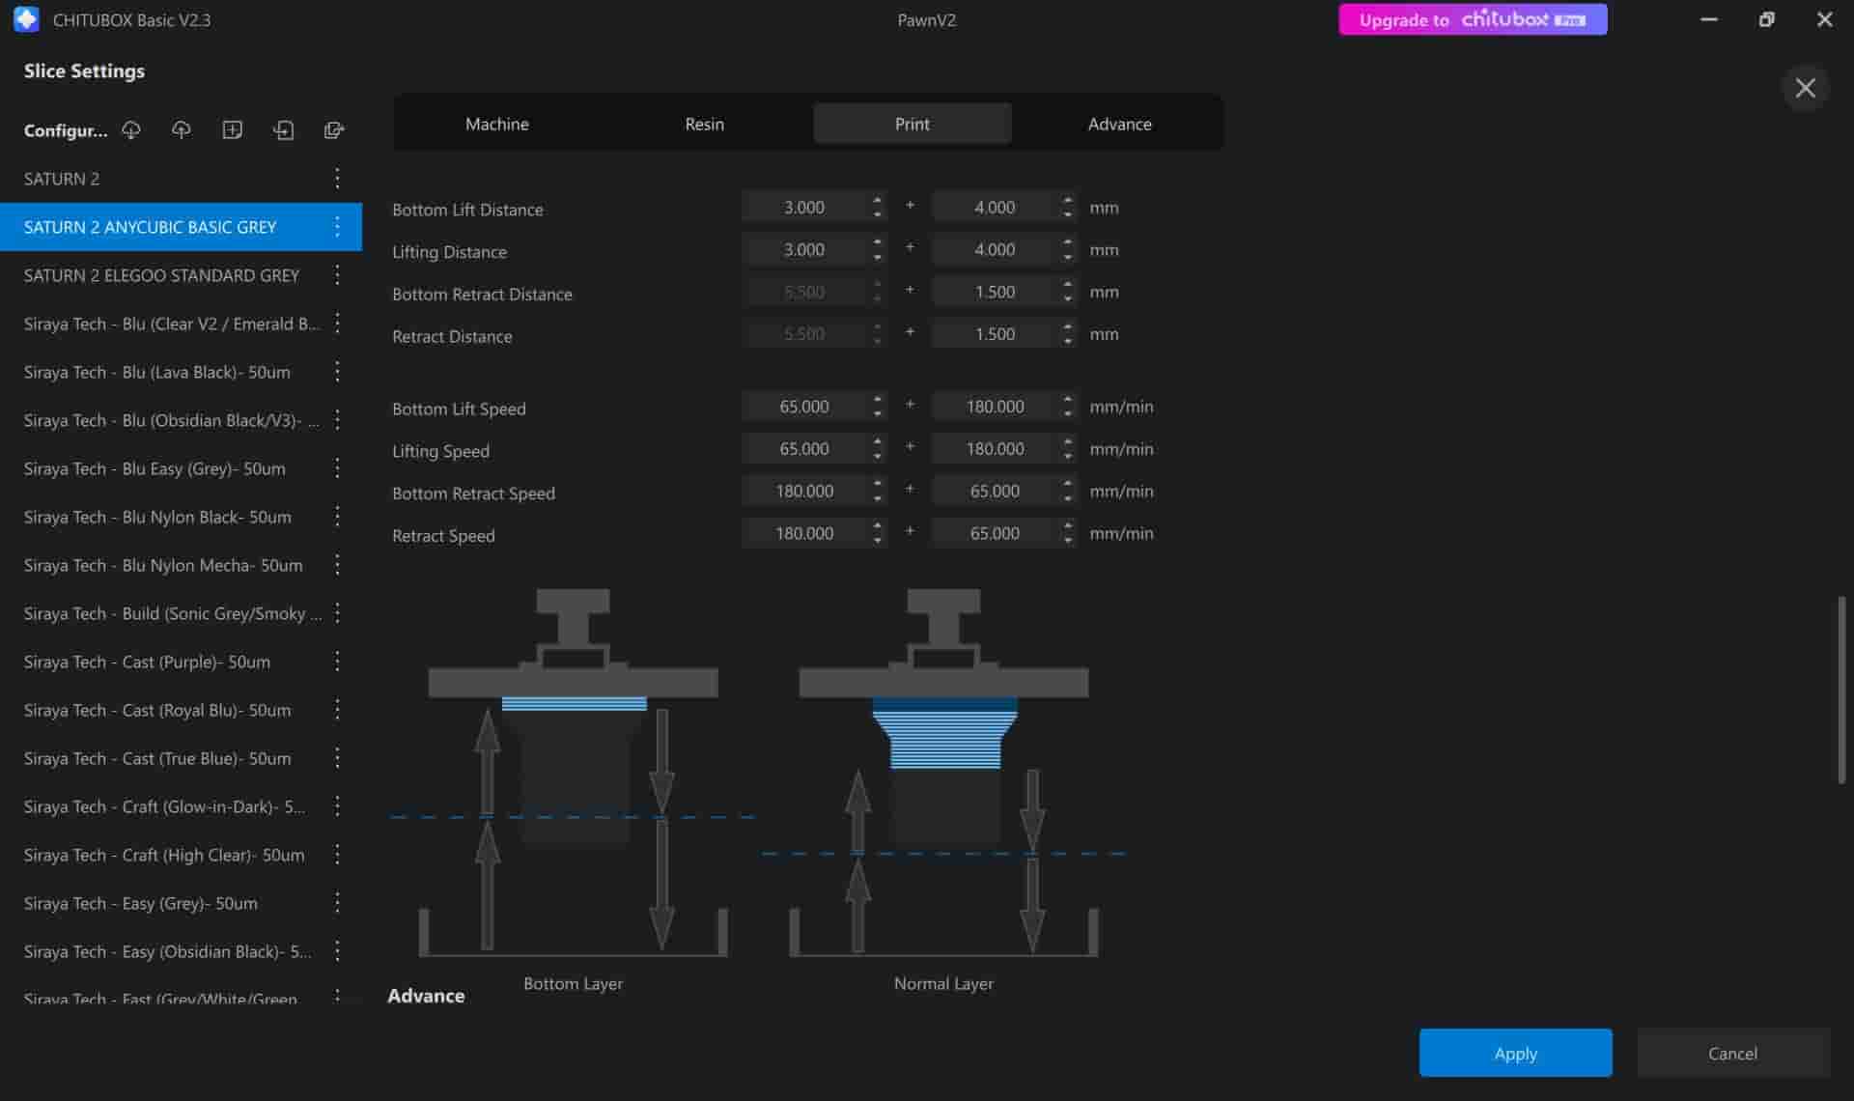Decrease second Bottom Lift Distance value

tap(1067, 213)
